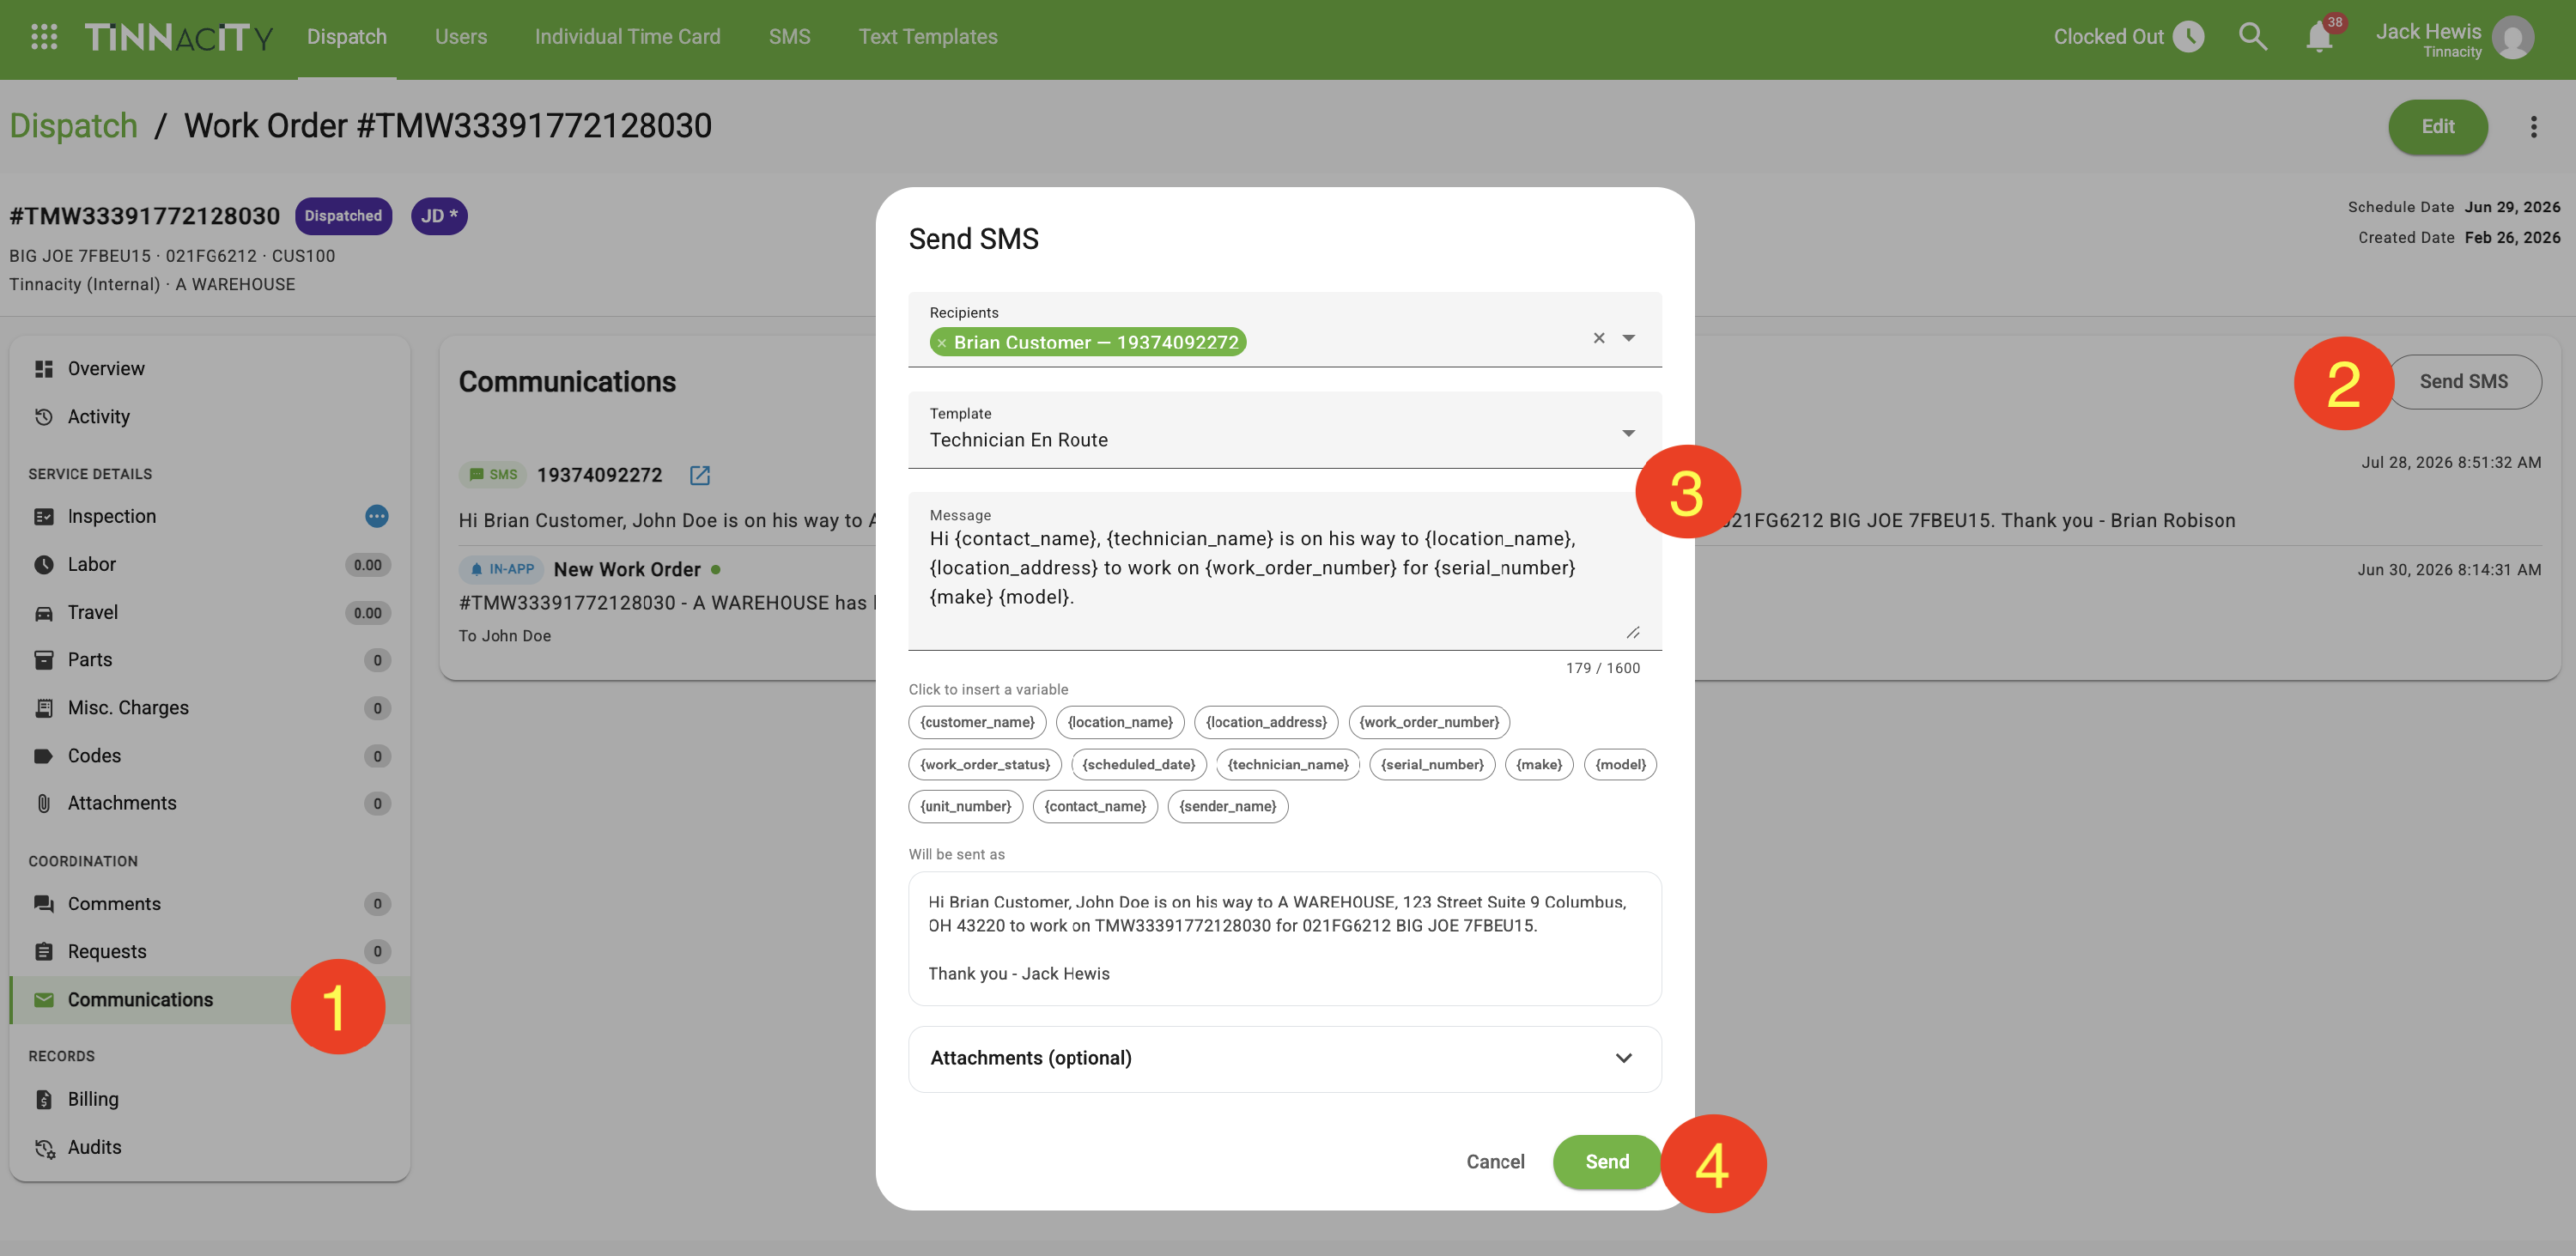Insert the {contact_name} variable
2576x1256 pixels.
pos(1095,807)
